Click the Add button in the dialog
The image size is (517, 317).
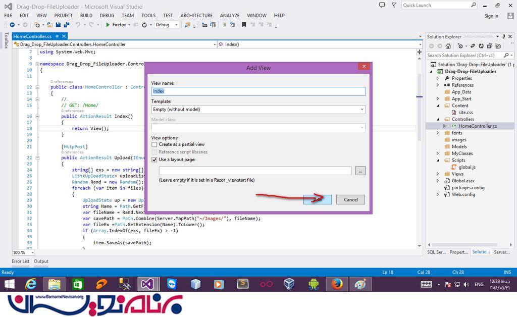pos(317,199)
